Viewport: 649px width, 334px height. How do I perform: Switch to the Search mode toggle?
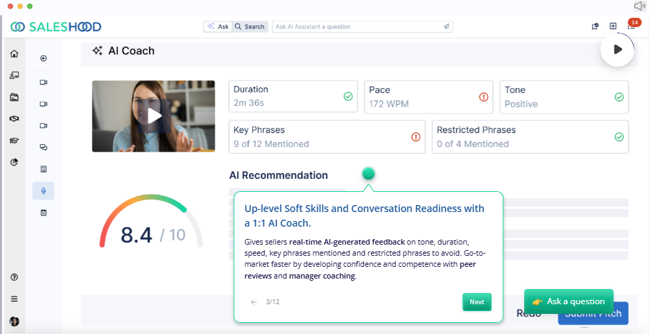click(250, 26)
